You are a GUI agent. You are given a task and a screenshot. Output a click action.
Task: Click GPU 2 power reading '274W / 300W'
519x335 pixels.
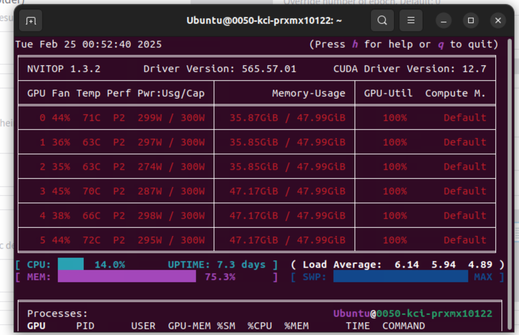point(171,167)
